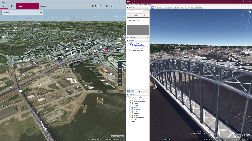252x141 pixels.
Task: Uncheck the Borders and Labels layer
Action: [x=130, y=101]
